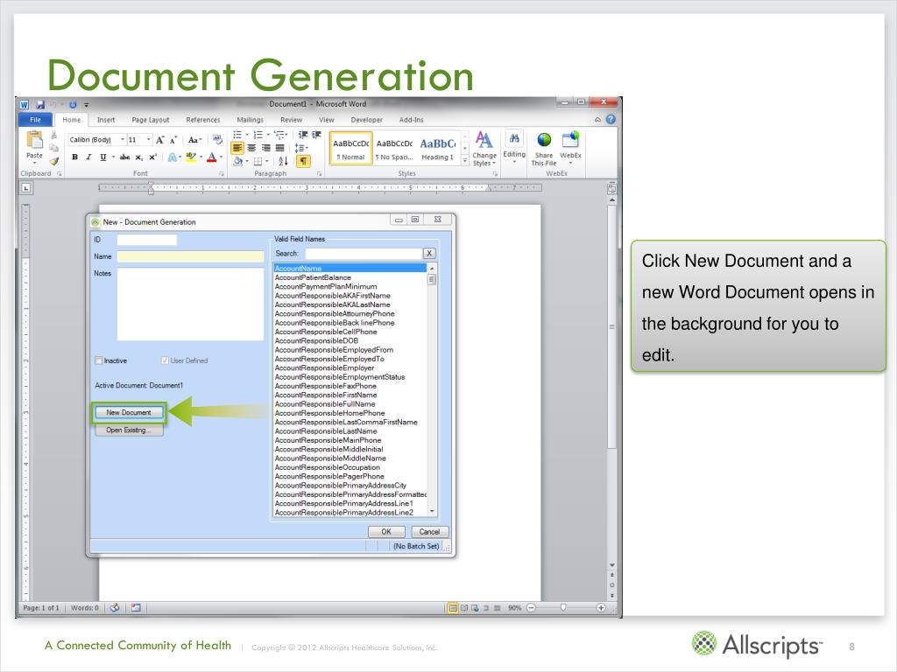Viewport: 897px width, 672px height.
Task: Check the Inactive checkbox
Action: (x=98, y=360)
